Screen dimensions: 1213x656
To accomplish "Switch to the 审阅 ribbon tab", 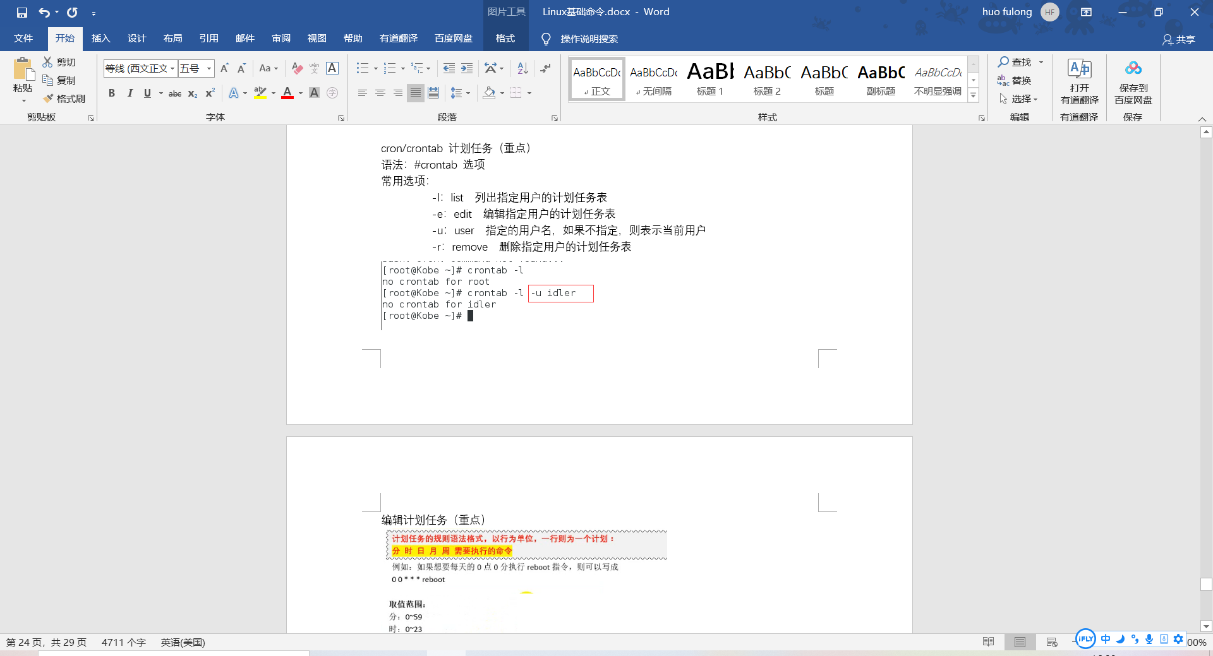I will (281, 39).
